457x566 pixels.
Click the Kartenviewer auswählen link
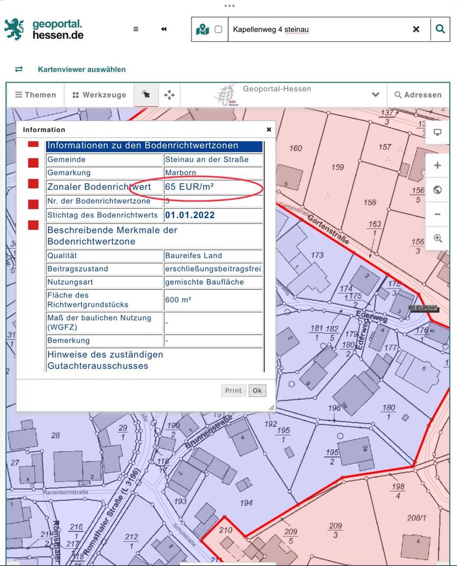point(81,69)
